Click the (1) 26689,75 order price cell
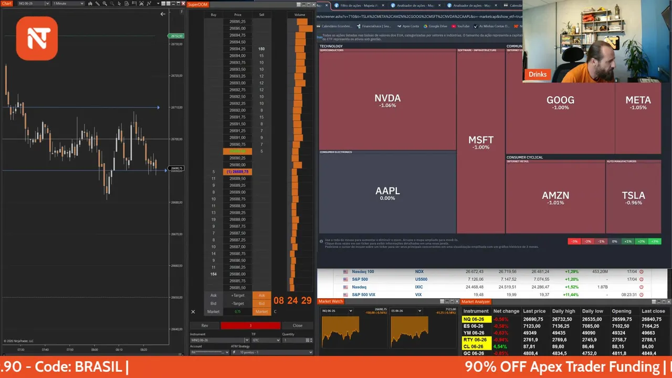The image size is (672, 378). pyautogui.click(x=238, y=172)
